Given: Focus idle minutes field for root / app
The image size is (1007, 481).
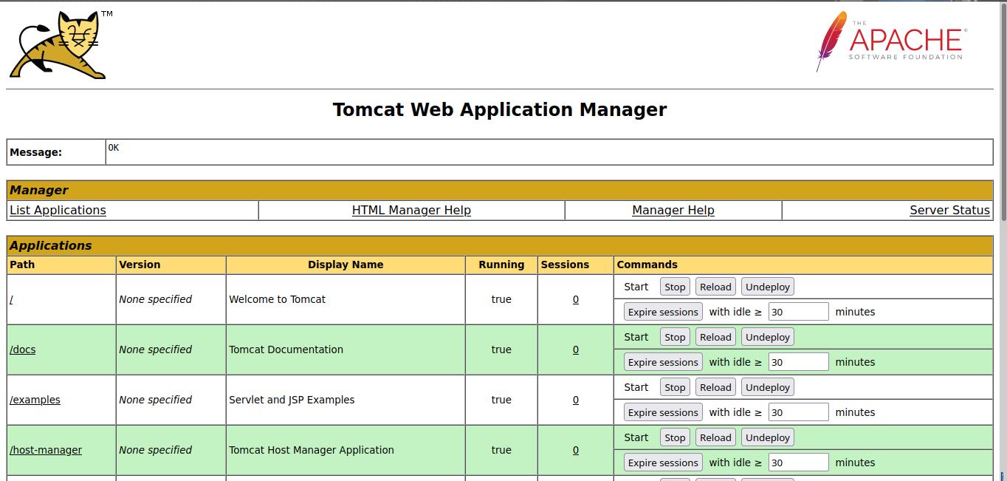Looking at the screenshot, I should [x=798, y=312].
